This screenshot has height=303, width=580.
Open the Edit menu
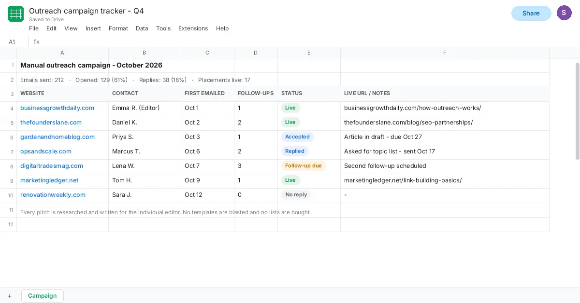51,28
